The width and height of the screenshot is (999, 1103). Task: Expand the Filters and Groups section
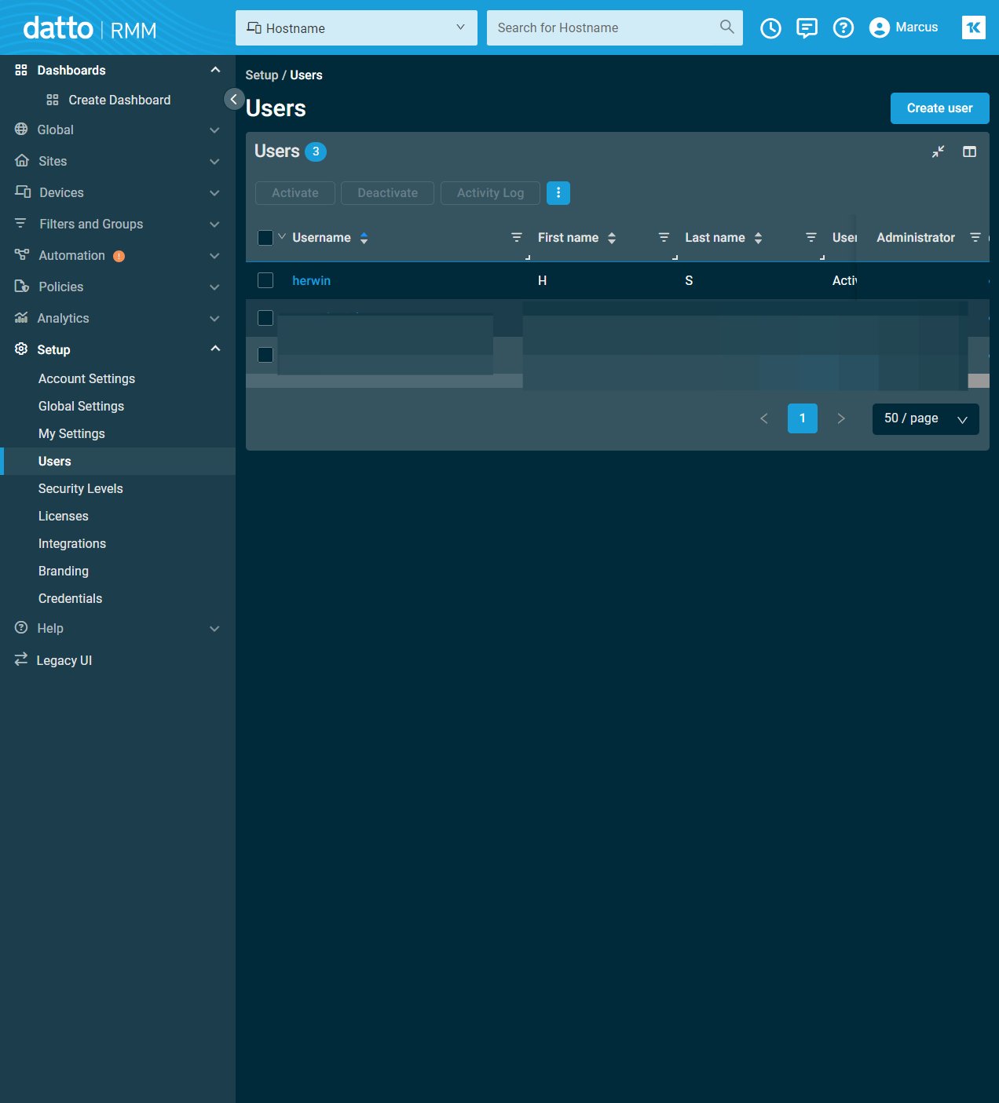coord(214,225)
